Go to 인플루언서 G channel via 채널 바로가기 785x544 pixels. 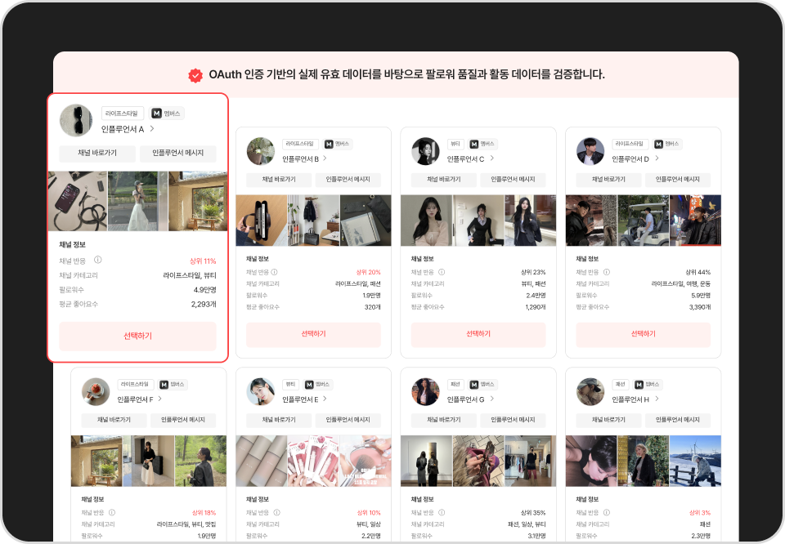(x=443, y=420)
